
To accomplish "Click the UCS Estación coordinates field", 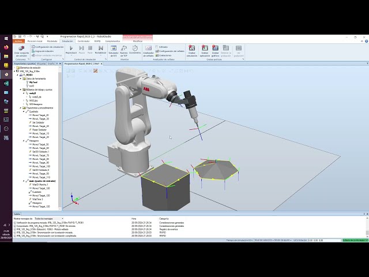I will (324, 240).
